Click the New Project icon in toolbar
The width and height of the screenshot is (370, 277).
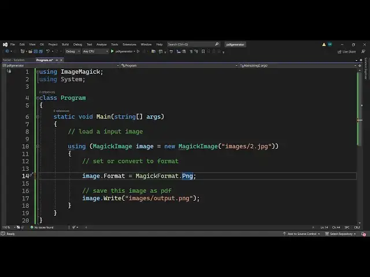coord(23,51)
